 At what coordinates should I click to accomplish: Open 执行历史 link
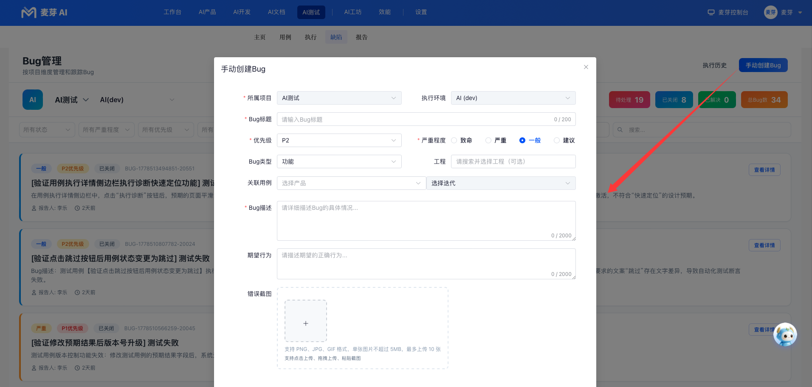pos(715,65)
